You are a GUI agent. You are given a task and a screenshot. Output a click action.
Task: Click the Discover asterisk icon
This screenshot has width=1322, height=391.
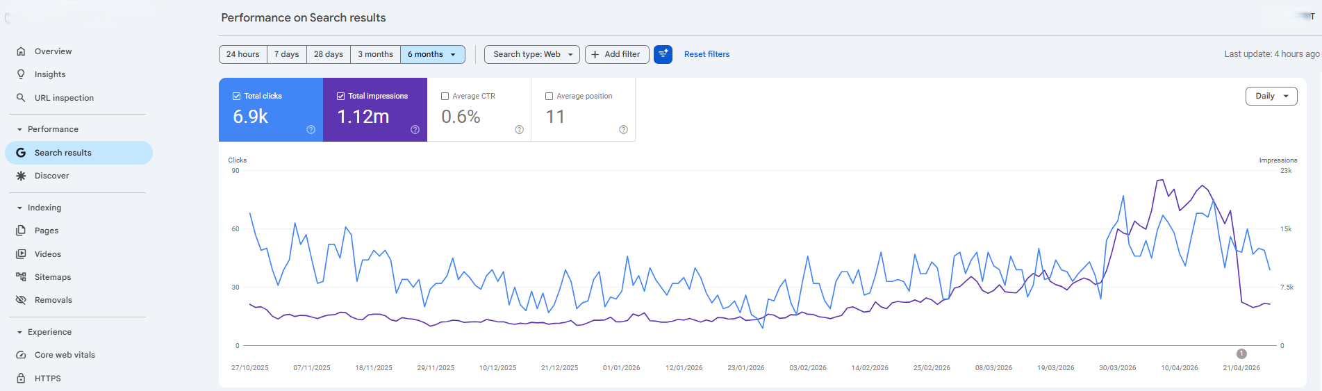click(21, 176)
